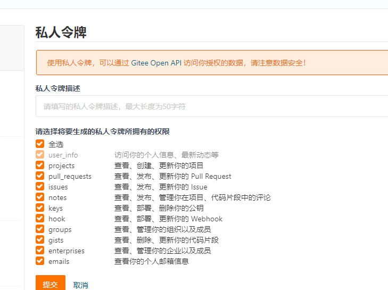The height and width of the screenshot is (290, 388).
Task: Click the gists permission label
Action: click(x=56, y=241)
